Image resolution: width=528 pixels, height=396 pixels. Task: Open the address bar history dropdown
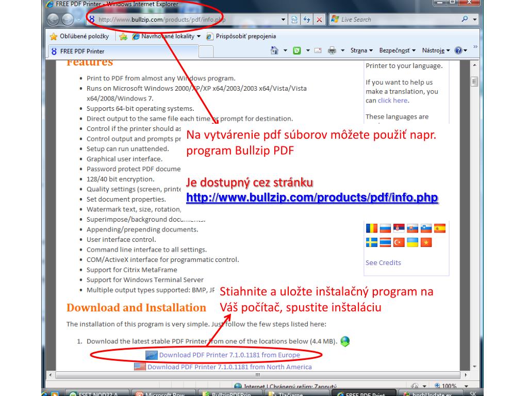point(283,20)
